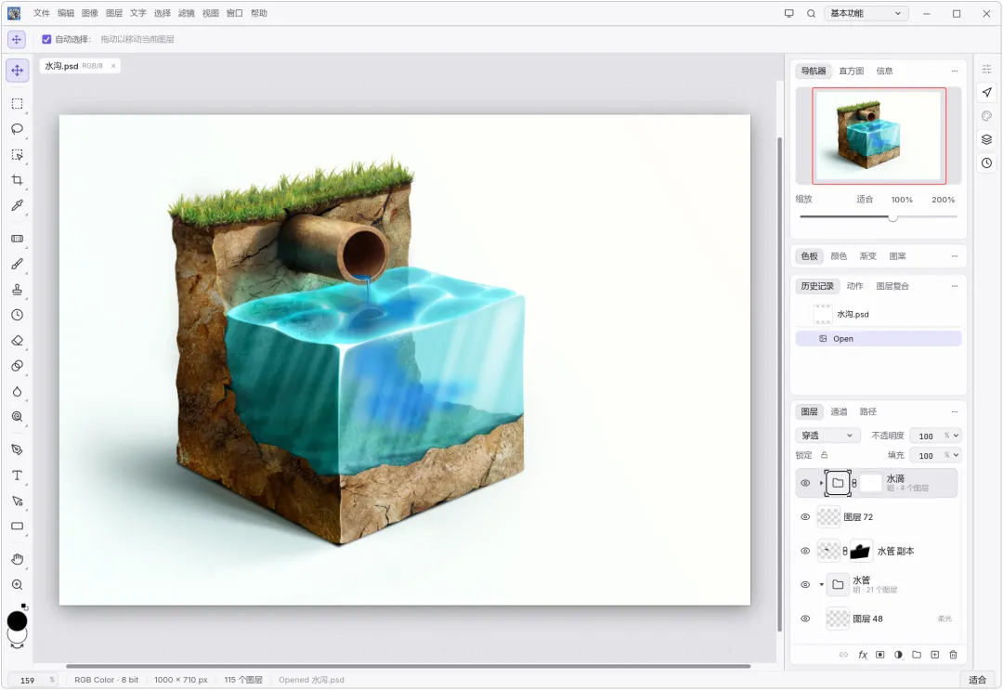Image resolution: width=1003 pixels, height=690 pixels.
Task: Activate the hand tool
Action: pos(18,560)
